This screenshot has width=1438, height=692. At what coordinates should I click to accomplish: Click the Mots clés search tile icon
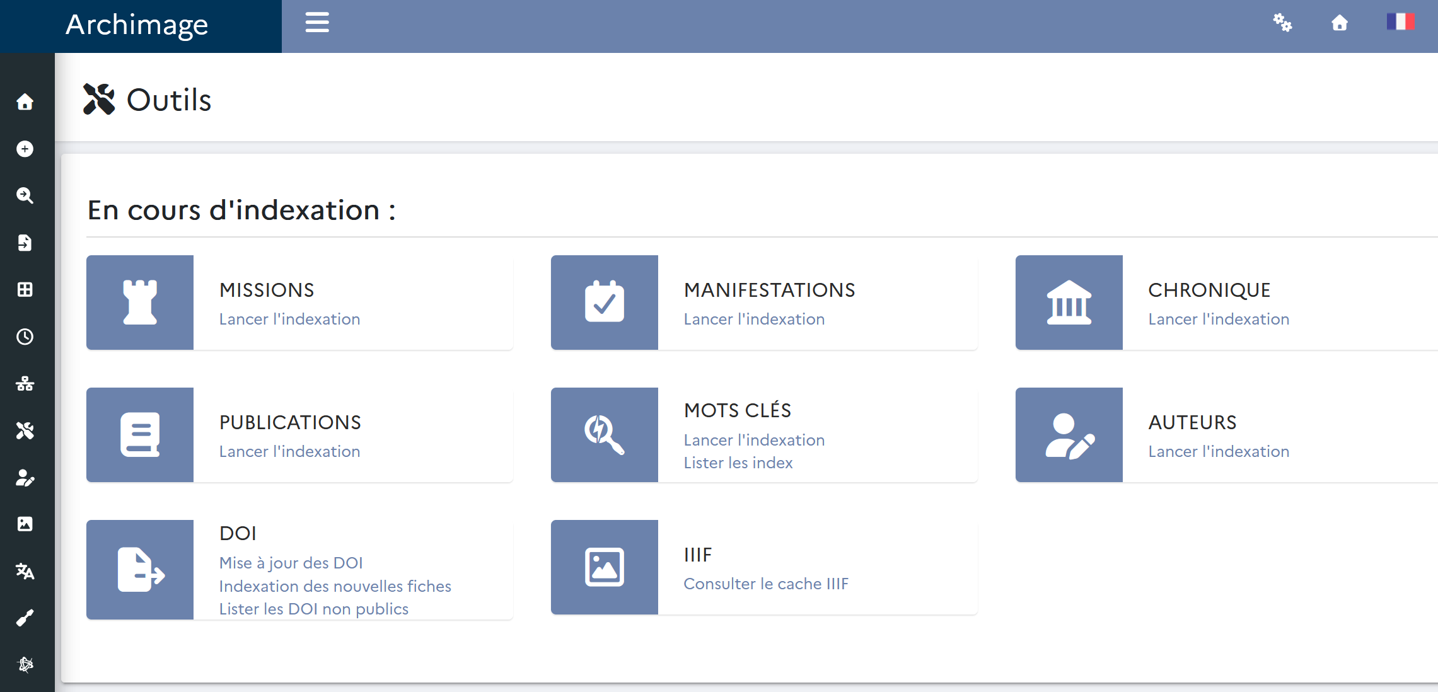[x=605, y=435]
